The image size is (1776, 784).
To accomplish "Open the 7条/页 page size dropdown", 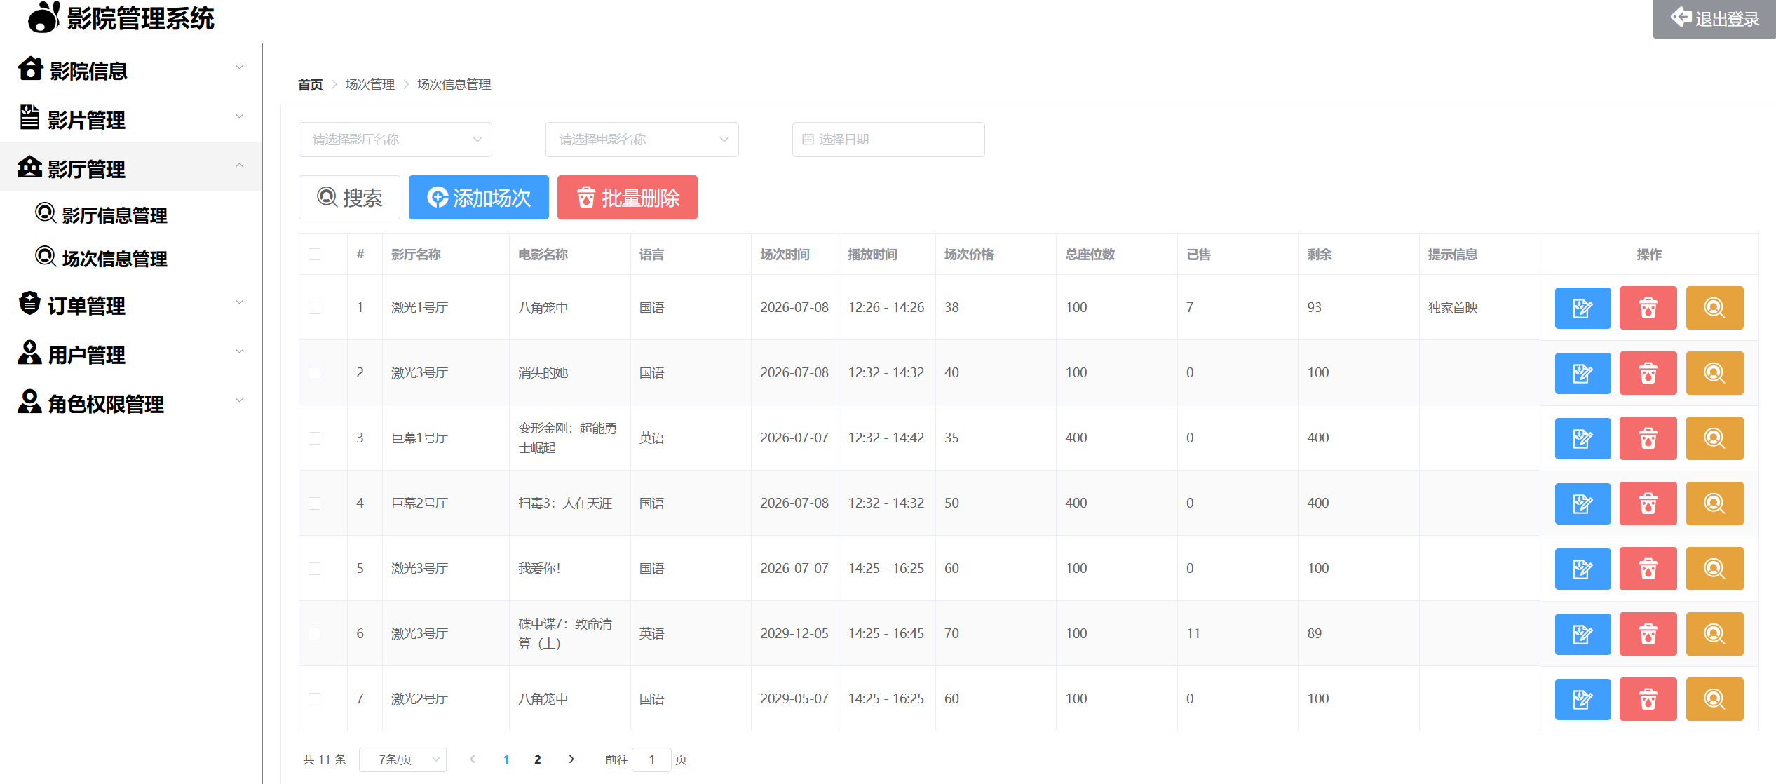I will pyautogui.click(x=402, y=759).
